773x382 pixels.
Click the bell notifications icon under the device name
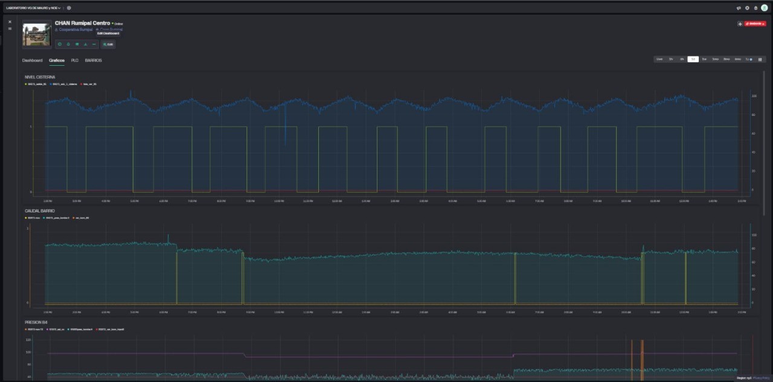point(68,44)
